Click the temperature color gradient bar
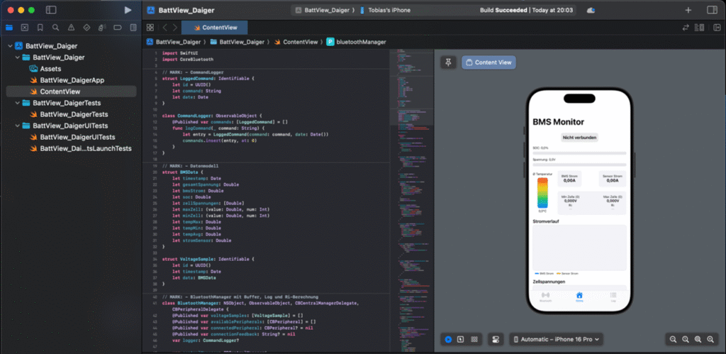 point(542,192)
